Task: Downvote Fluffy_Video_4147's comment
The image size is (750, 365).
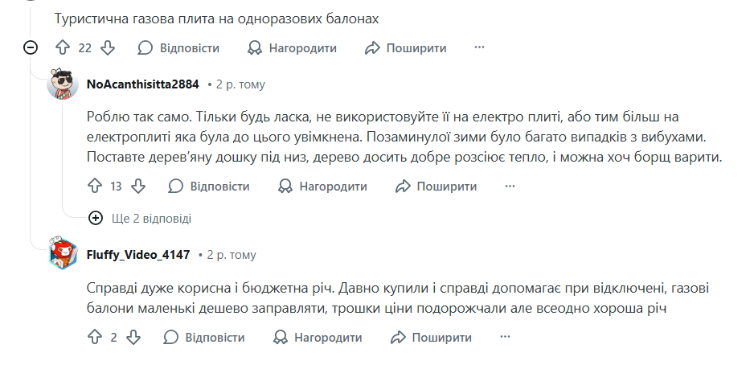Action: coord(133,338)
